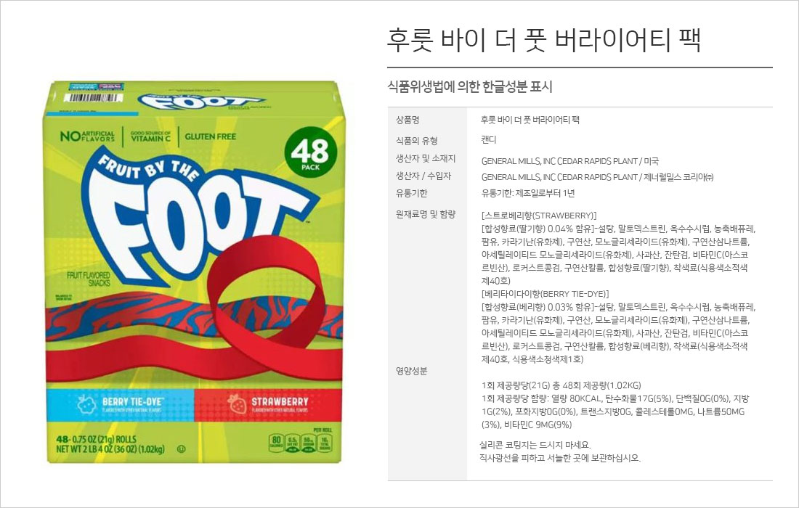Click the GLUTEN FREE label on box
799x508 pixels.
[x=210, y=136]
